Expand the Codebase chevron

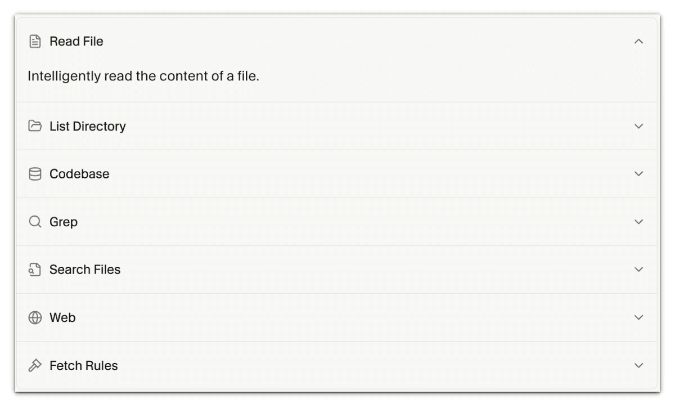tap(638, 174)
